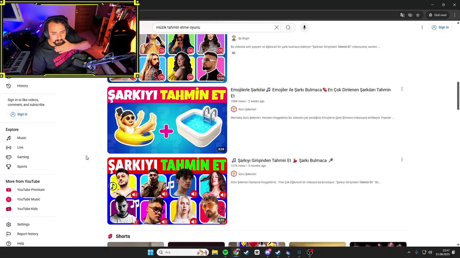This screenshot has height=258, width=460.
Task: Open Soru Şekerleri channel under Emojilerle video
Action: pyautogui.click(x=247, y=109)
